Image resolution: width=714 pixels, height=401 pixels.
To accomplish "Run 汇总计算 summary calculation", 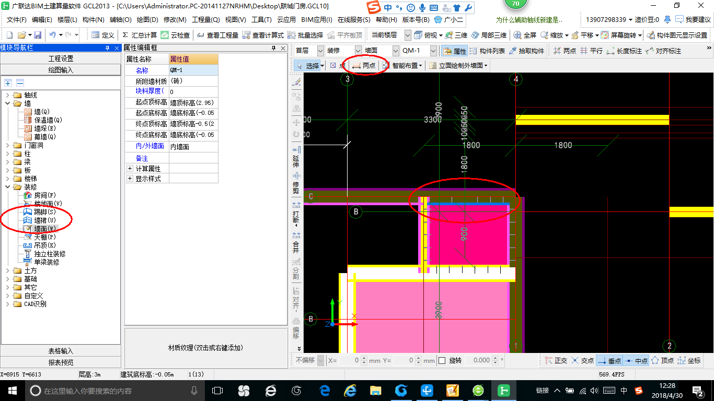I will (x=140, y=35).
